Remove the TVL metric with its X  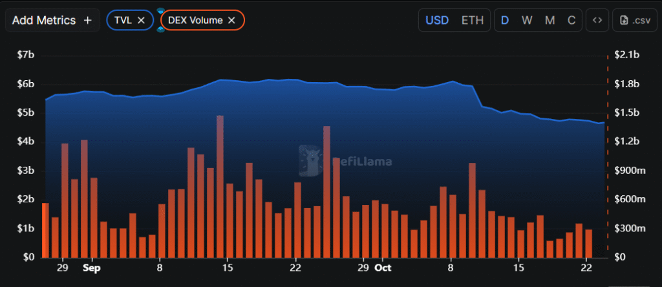(141, 20)
